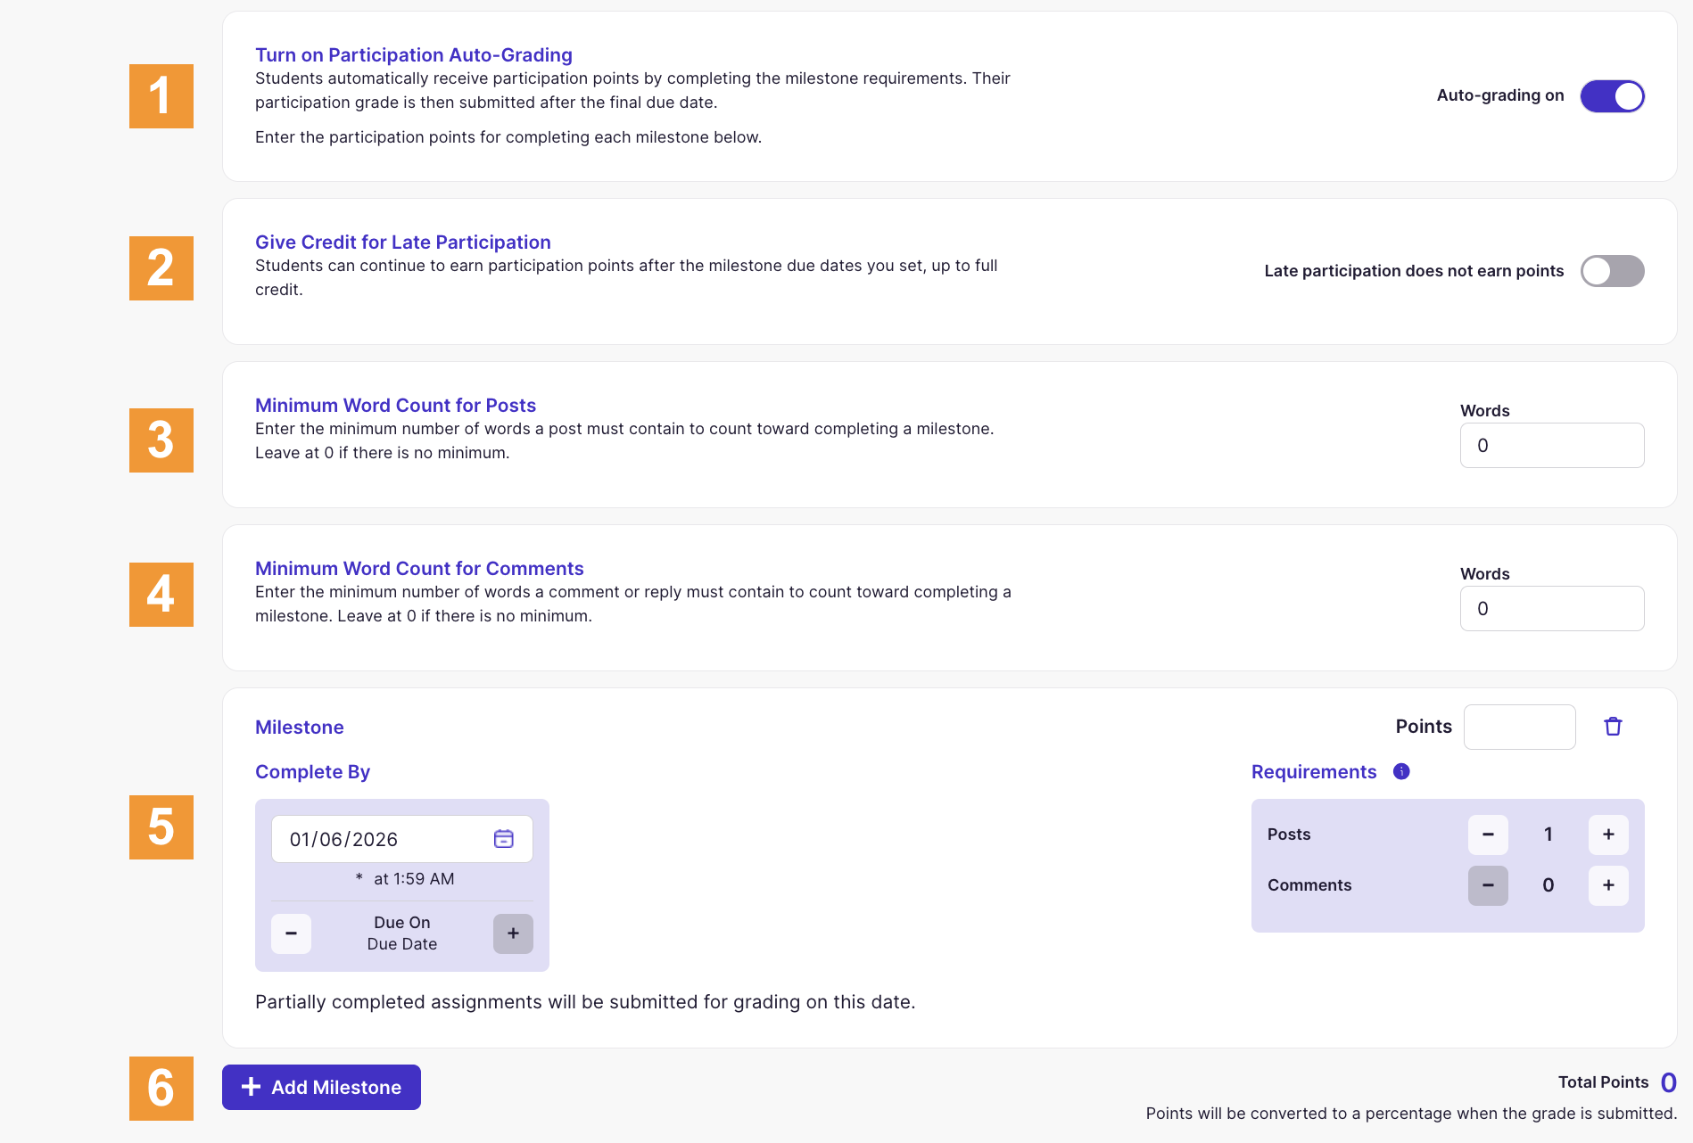Viewport: 1693px width, 1143px height.
Task: Move the Due On date earlier with minus
Action: coord(291,933)
